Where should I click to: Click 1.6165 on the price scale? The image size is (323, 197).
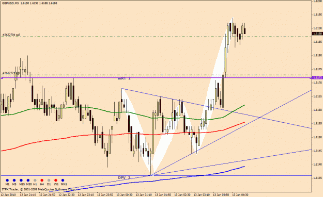pyautogui.click(x=318, y=96)
